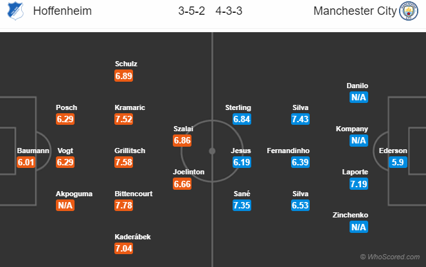426x267 pixels.
Task: Click the Manchester City club crest
Action: tap(407, 12)
